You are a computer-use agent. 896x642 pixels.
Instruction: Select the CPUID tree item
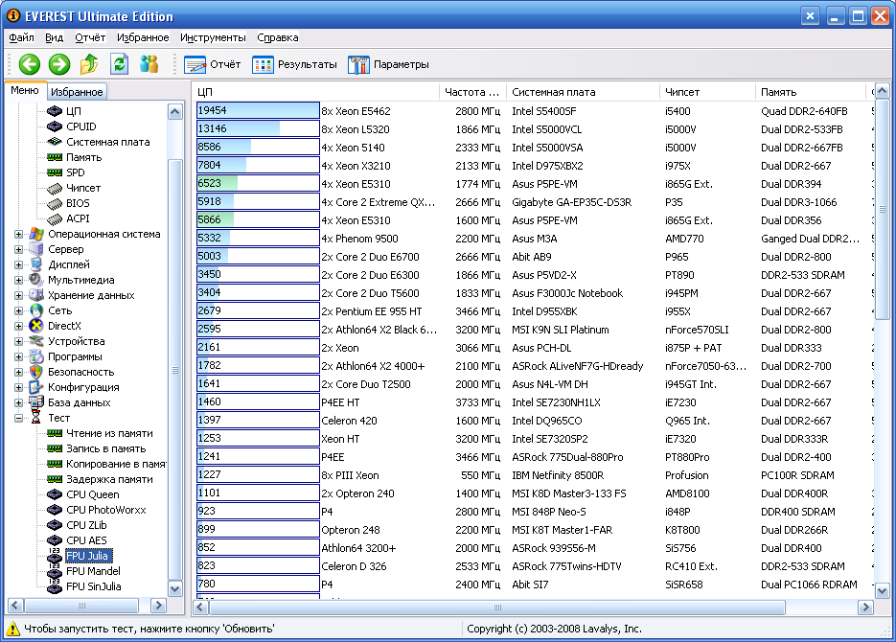pos(81,126)
